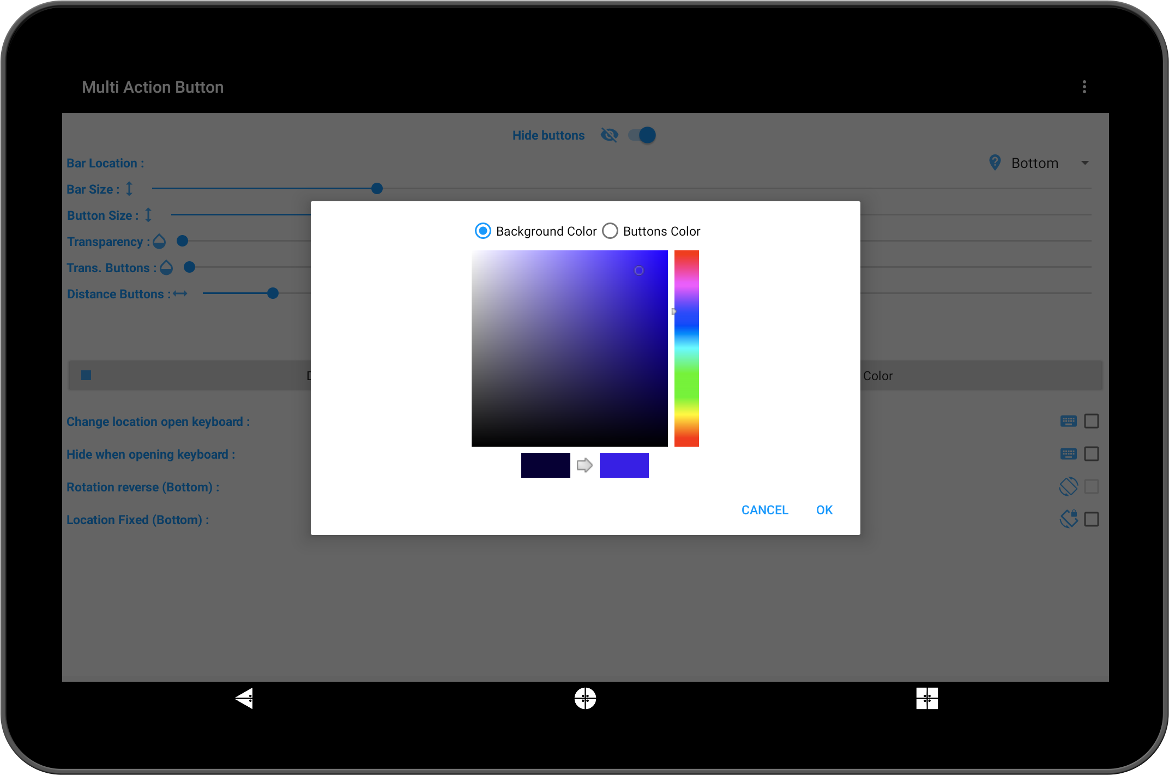1169x775 pixels.
Task: Confirm color with the OK button
Action: [824, 510]
